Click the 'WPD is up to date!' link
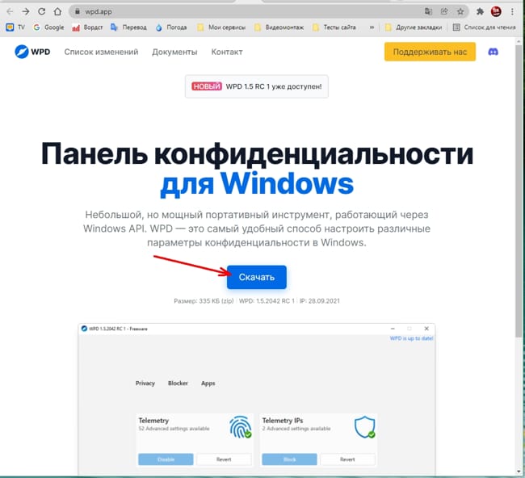This screenshot has height=478, width=525. point(411,338)
